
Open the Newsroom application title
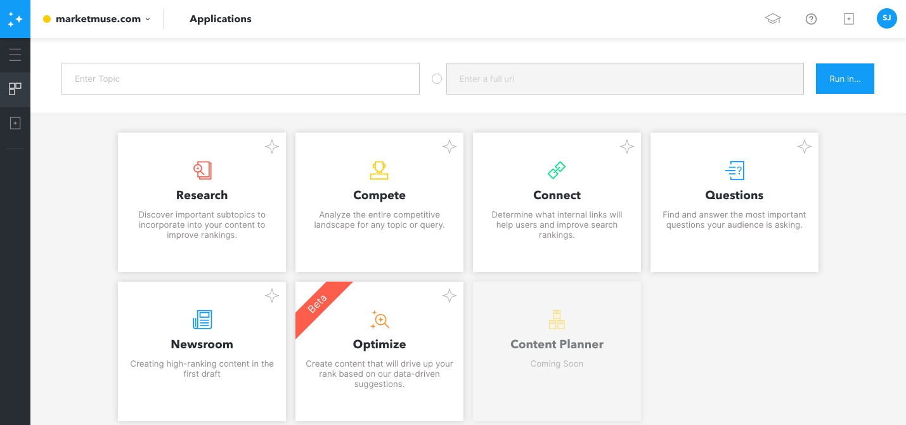(x=202, y=344)
